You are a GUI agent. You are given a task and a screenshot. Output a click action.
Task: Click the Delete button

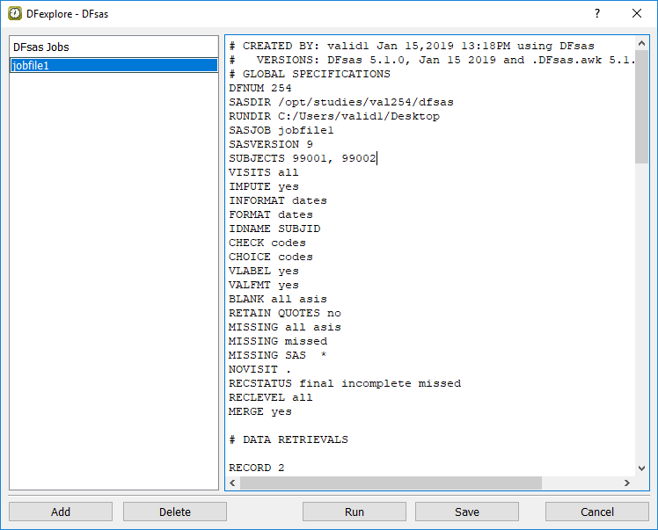click(x=174, y=512)
